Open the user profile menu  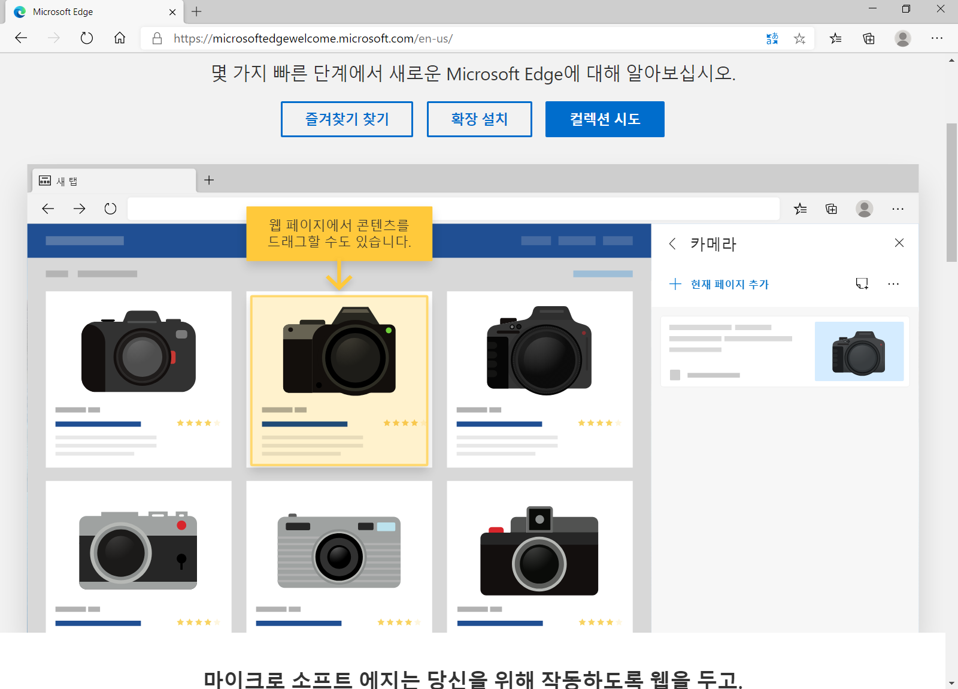[x=903, y=38]
